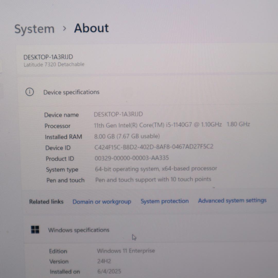Click the Device ID label
Image resolution: width=278 pixels, height=278 pixels.
point(58,148)
